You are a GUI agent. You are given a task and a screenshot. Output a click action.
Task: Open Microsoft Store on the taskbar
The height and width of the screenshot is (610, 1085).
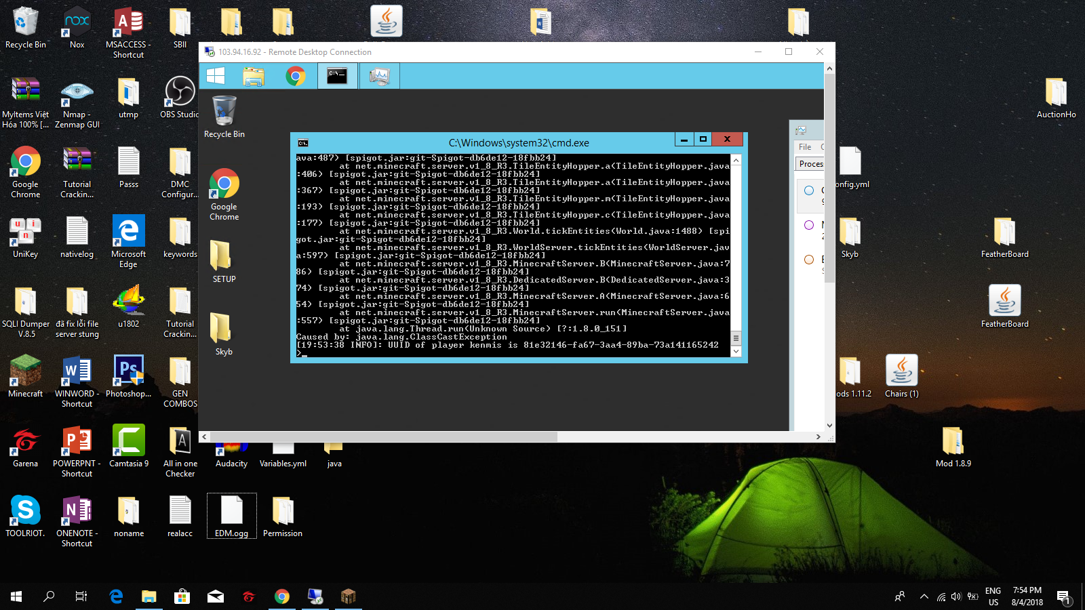[x=182, y=596]
